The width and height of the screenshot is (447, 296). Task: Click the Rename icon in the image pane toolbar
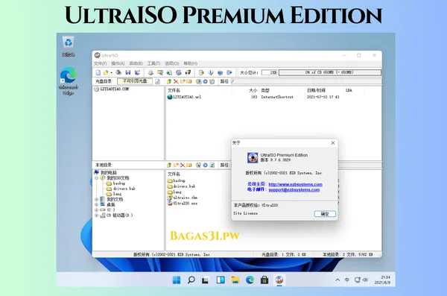click(x=189, y=81)
